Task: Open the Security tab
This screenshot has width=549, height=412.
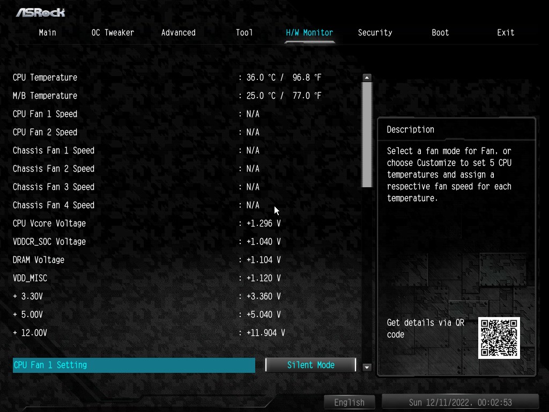Action: coord(375,33)
